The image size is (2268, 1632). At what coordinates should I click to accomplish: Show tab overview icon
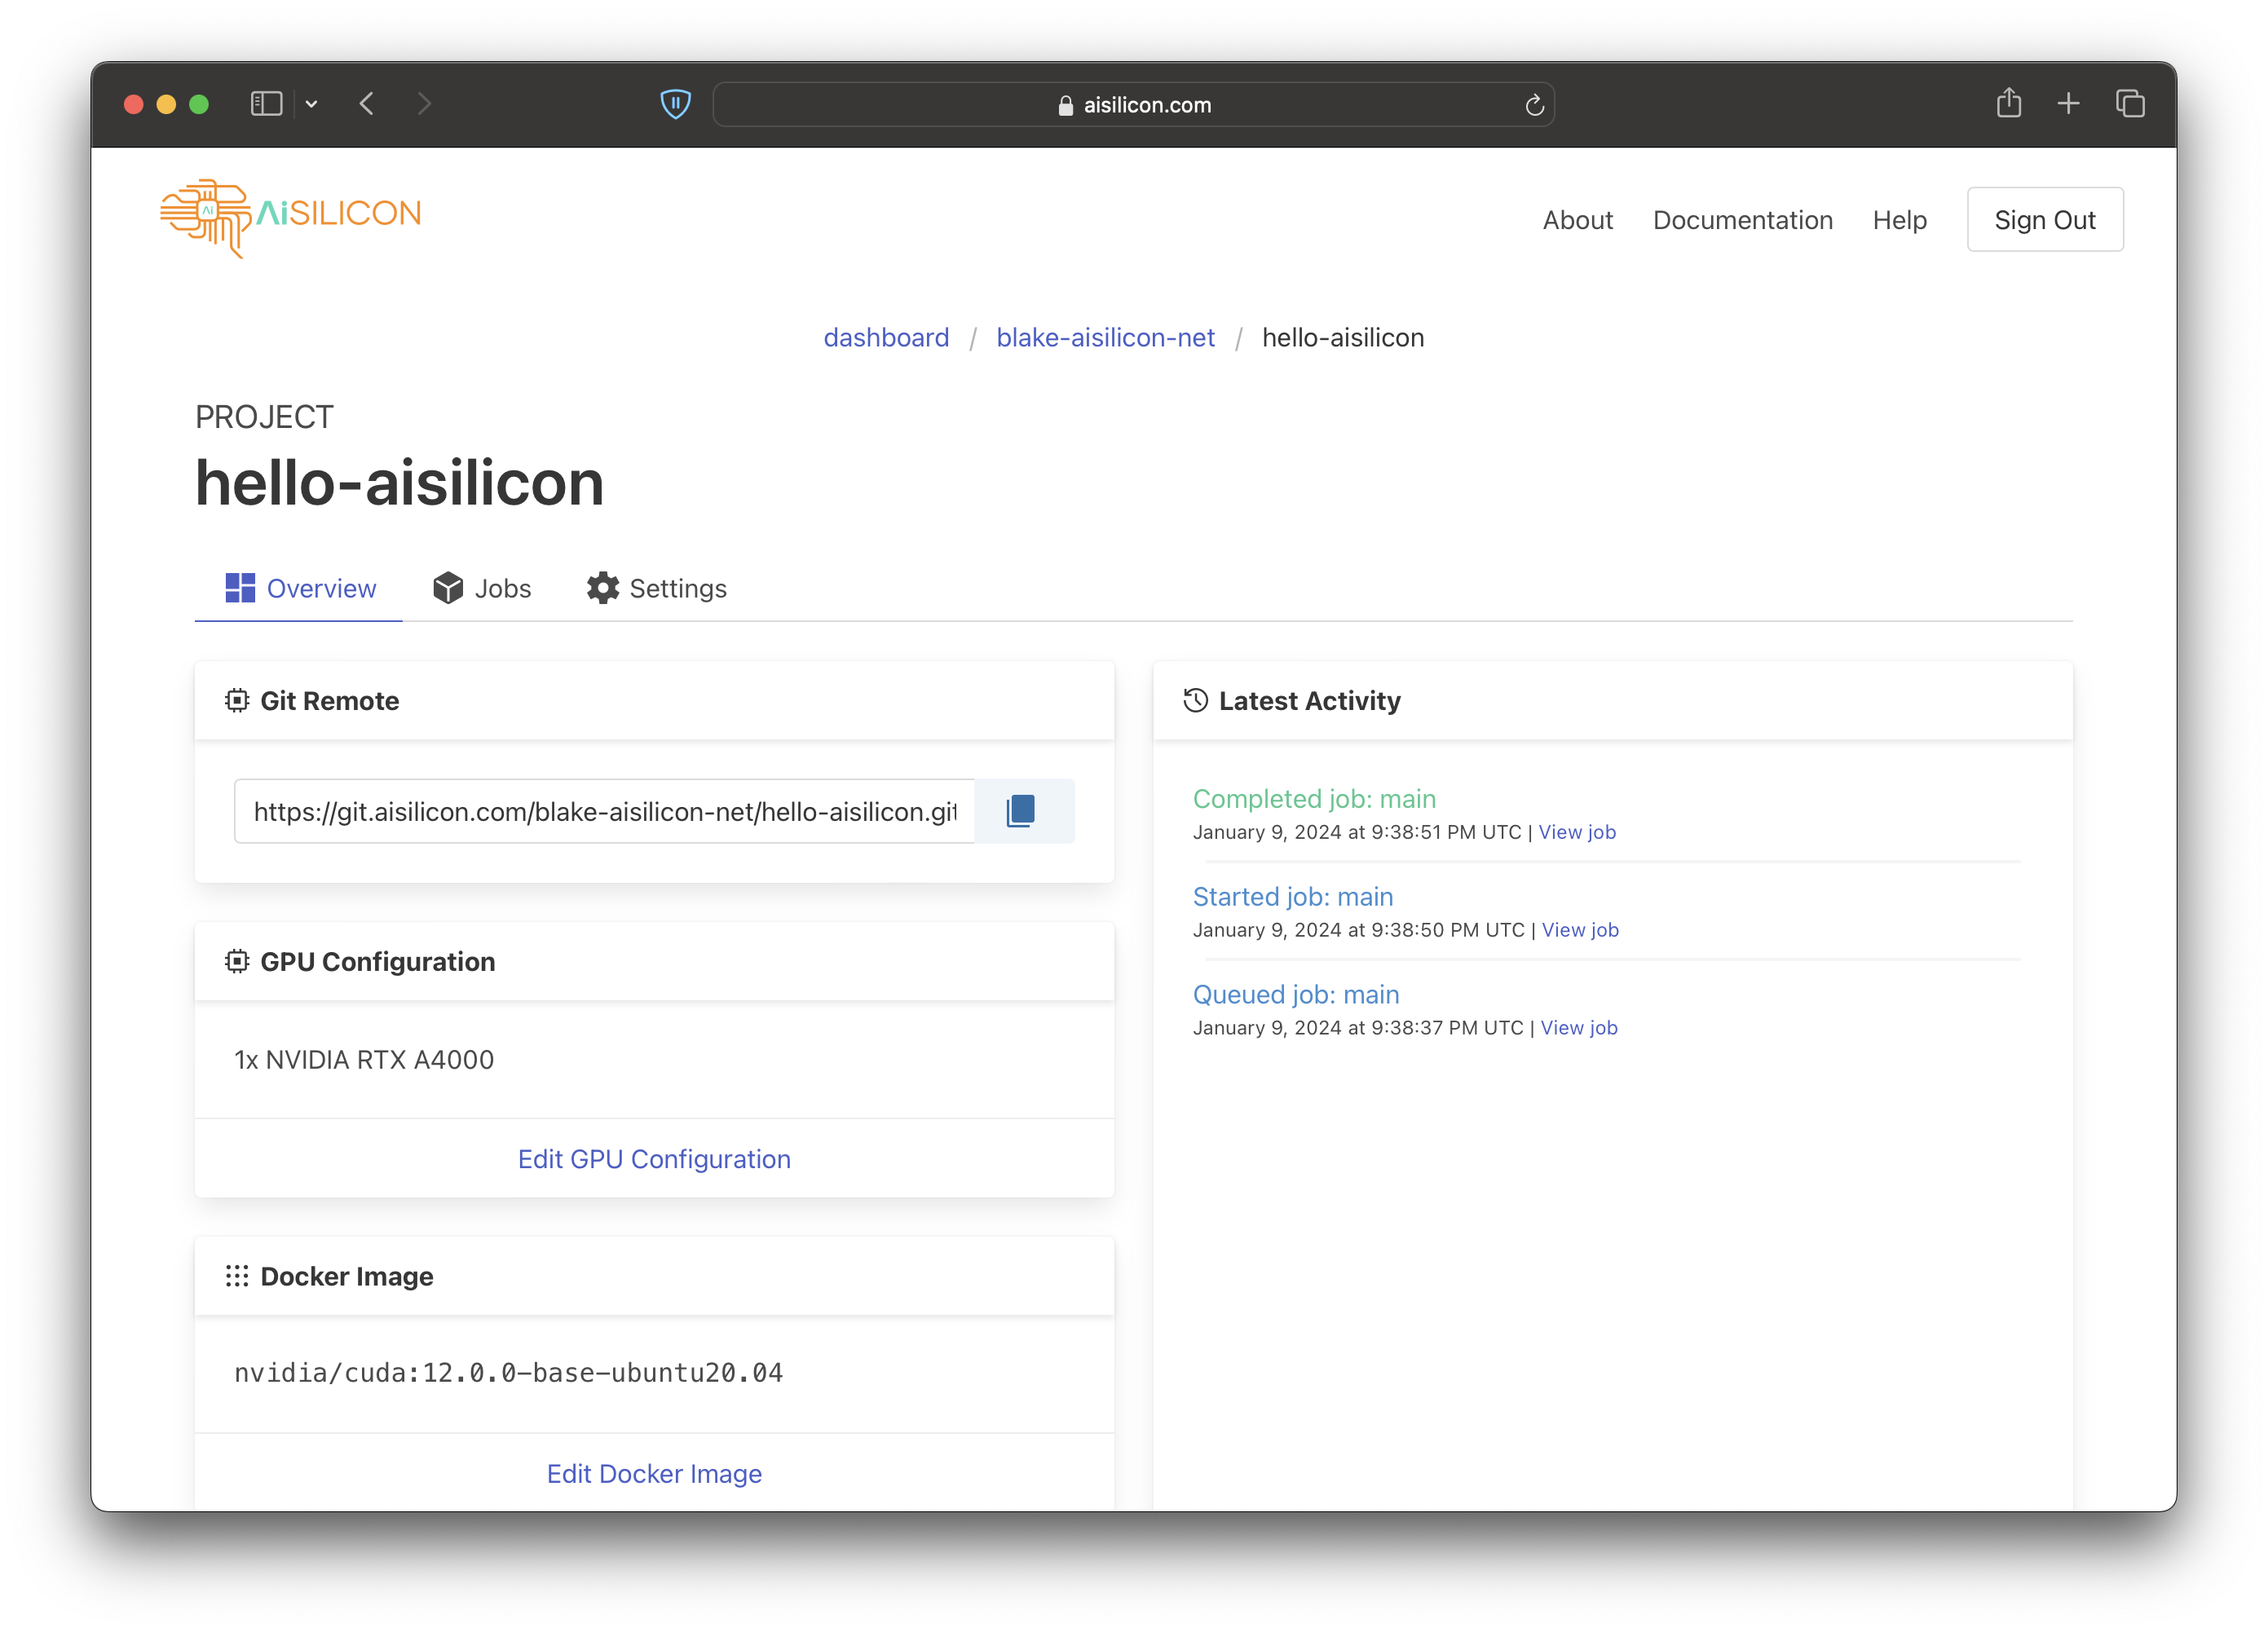(2129, 103)
